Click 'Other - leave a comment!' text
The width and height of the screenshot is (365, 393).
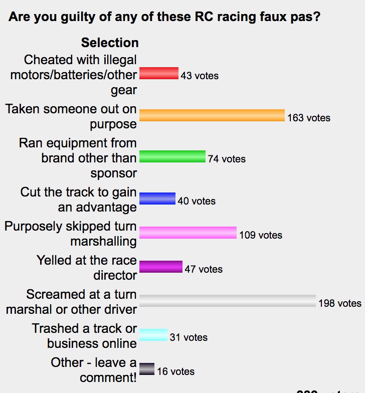[94, 370]
